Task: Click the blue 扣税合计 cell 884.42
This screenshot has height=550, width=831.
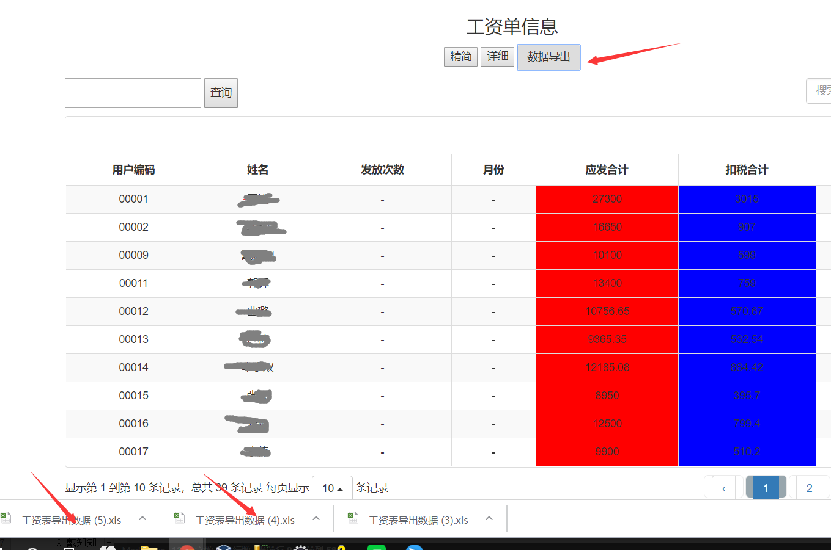Action: click(x=747, y=367)
